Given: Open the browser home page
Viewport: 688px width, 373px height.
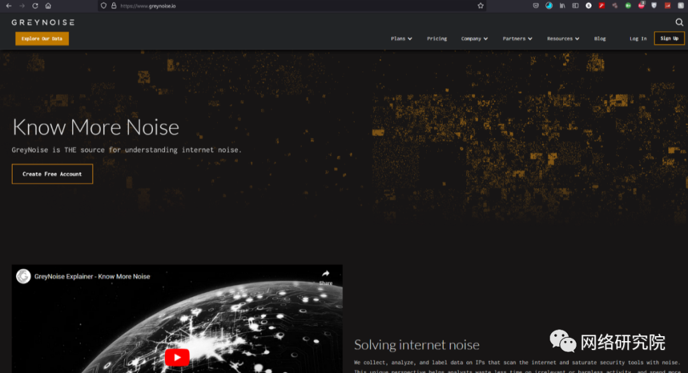Looking at the screenshot, I should (x=48, y=6).
